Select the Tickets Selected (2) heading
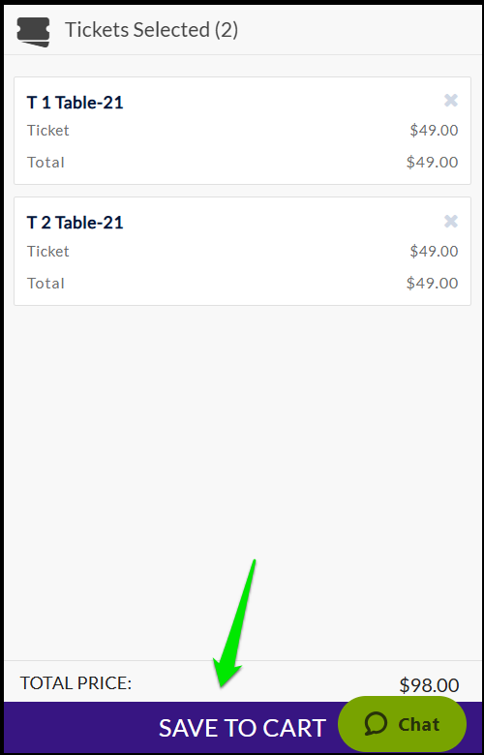Image resolution: width=484 pixels, height=755 pixels. tap(152, 30)
